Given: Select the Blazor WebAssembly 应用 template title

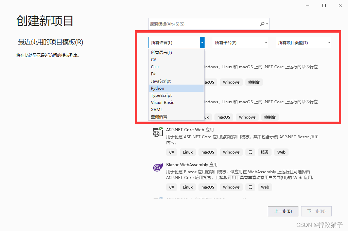Looking at the screenshot, I should 192,165.
